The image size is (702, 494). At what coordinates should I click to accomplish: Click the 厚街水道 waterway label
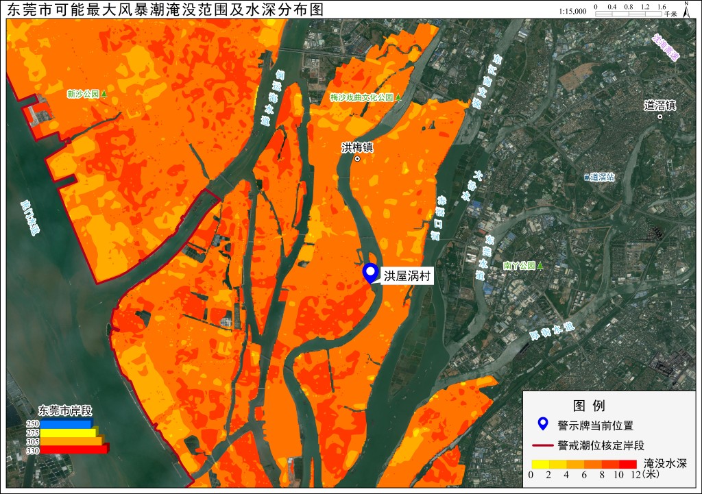coord(552,331)
